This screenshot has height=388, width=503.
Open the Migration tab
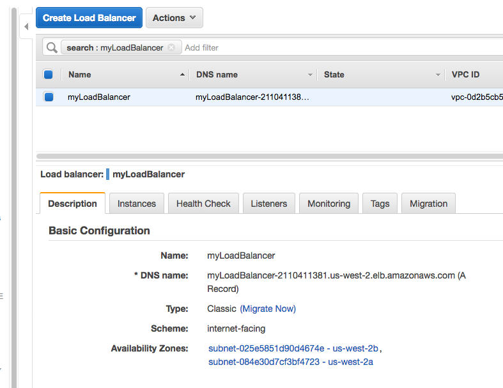coord(429,204)
